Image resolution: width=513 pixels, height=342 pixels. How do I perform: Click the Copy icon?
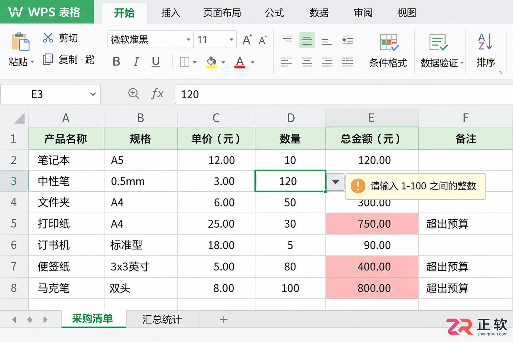pos(48,59)
